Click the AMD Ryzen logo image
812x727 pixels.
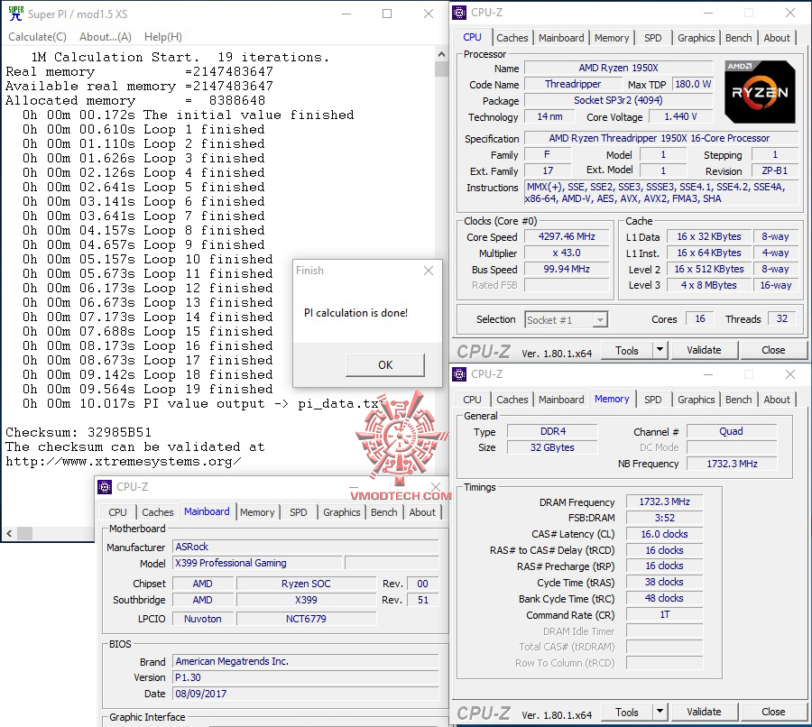click(758, 90)
